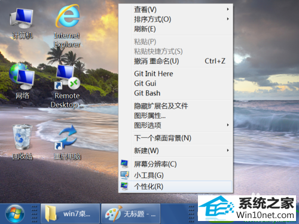Viewport: 299px width, 224px height.
Task: Open 图形属性... entry
Action: click(175, 115)
